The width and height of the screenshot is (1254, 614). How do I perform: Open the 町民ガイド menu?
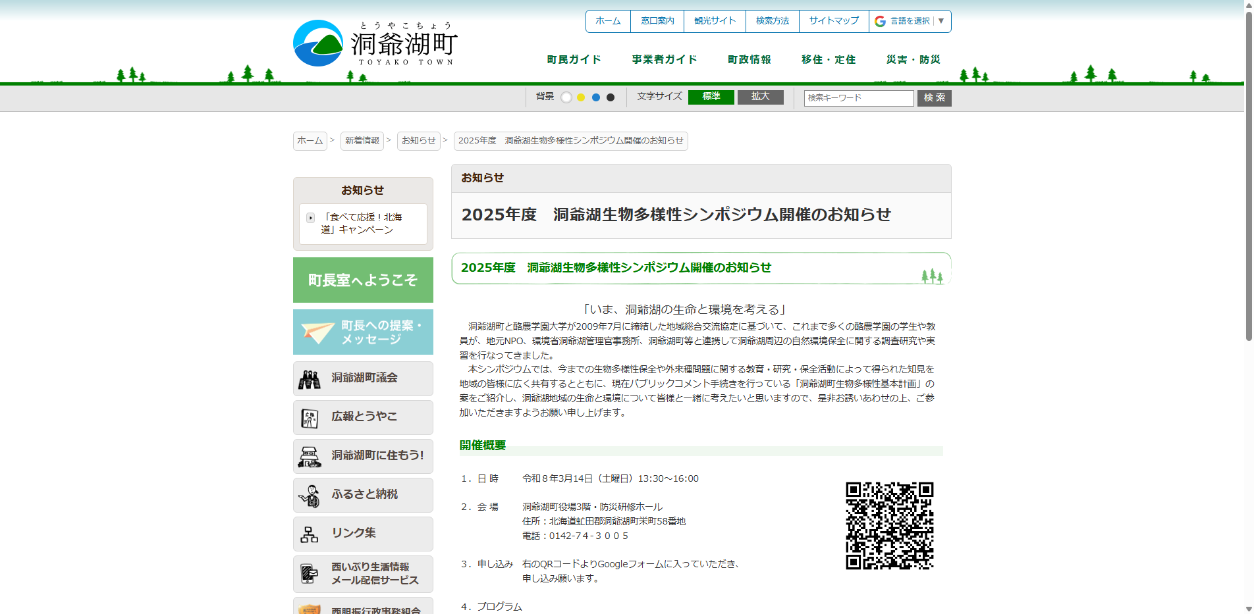pos(572,59)
